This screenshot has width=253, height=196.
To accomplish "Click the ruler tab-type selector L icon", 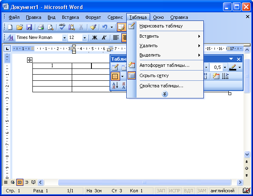I will pyautogui.click(x=7, y=48).
